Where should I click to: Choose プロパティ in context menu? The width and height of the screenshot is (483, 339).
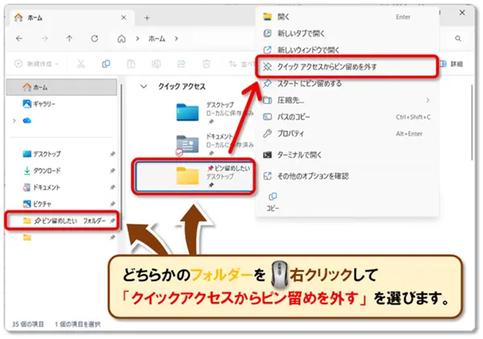347,134
